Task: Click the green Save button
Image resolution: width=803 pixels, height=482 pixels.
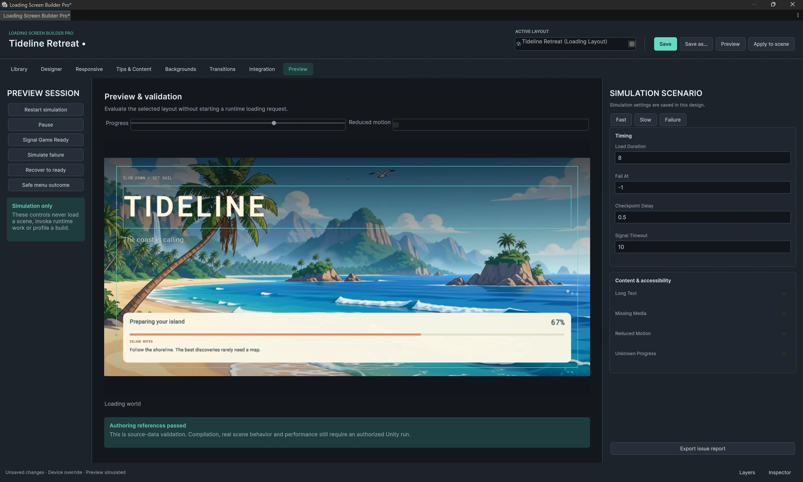Action: [x=665, y=44]
